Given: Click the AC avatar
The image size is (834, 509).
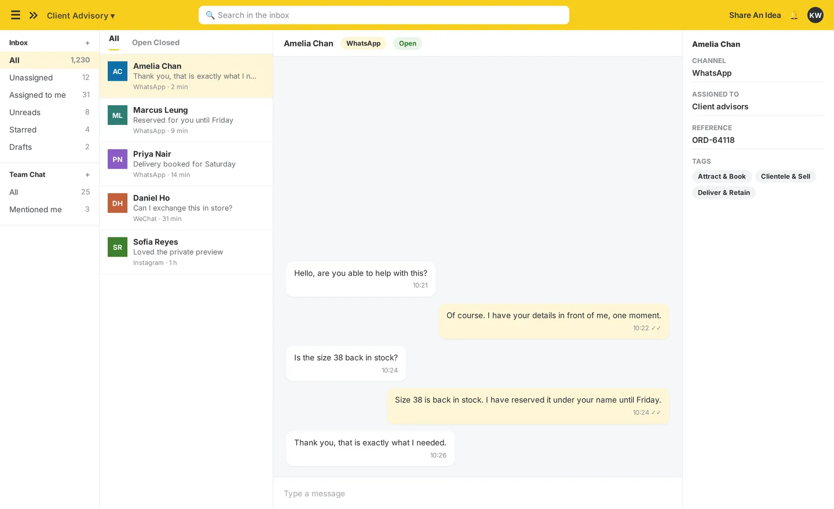Looking at the screenshot, I should coord(117,71).
